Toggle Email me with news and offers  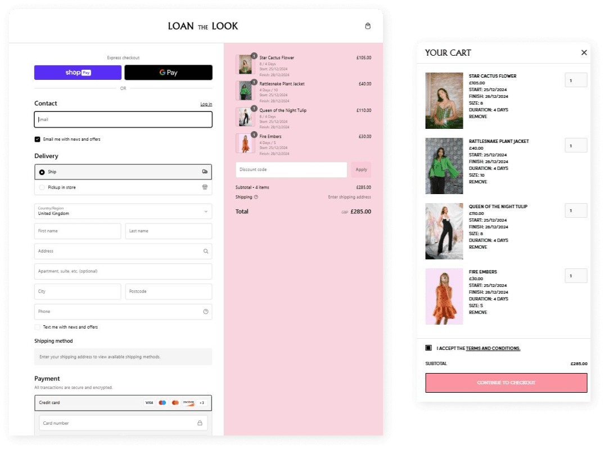pos(38,139)
